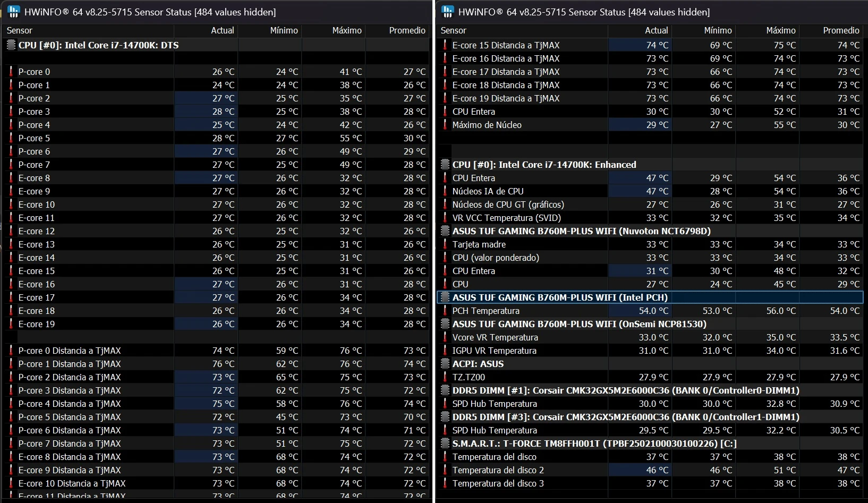The height and width of the screenshot is (503, 868).
Task: Select Núcleos de CPU GT (gráficos) row
Action: (x=651, y=204)
